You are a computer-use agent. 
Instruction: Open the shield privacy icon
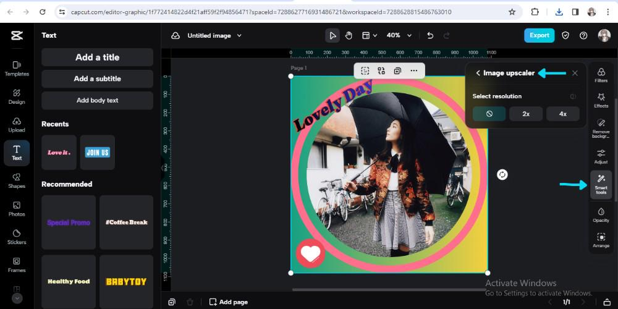[565, 35]
